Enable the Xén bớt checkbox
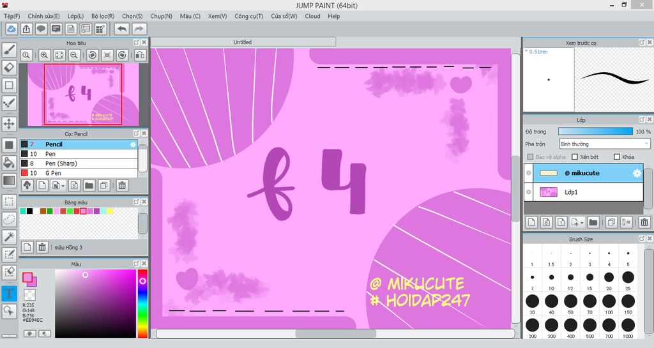Viewport: 654px width, 348px height. (x=575, y=156)
